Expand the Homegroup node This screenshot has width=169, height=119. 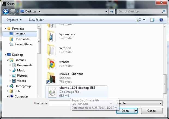pos(8,86)
